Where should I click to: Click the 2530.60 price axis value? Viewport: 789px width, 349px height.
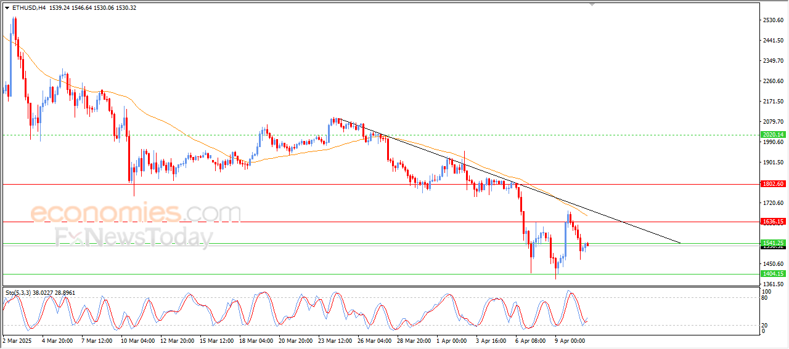pos(773,20)
